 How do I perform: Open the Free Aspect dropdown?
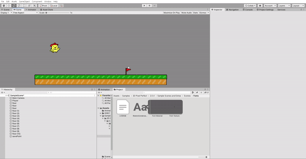click(x=25, y=13)
